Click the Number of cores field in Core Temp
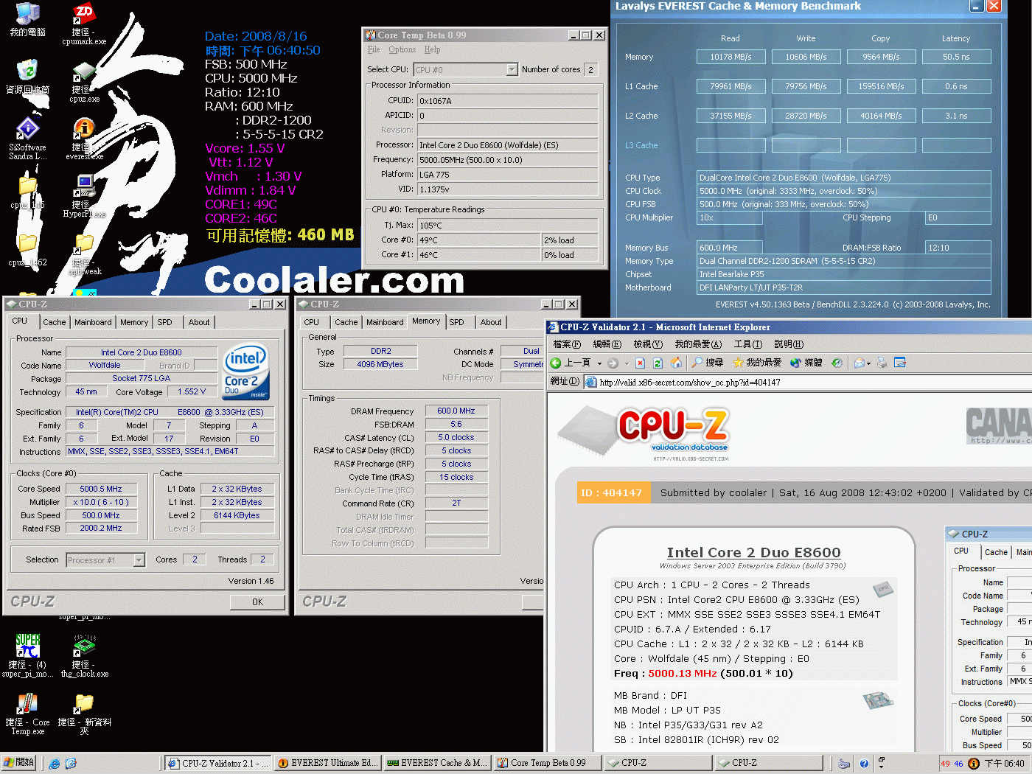The width and height of the screenshot is (1032, 774). [590, 70]
